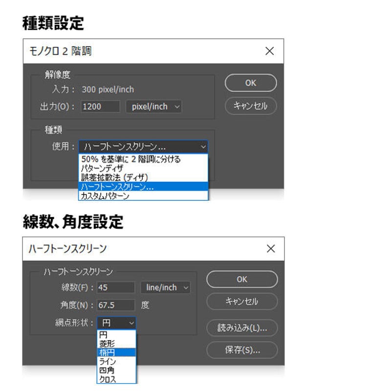Viewport: 391px width, 391px height.
Task: Select 誤差拡散法 (ディザ) option
Action: coord(143,177)
